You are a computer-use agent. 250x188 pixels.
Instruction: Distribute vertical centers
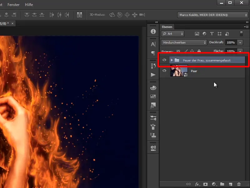point(34,15)
